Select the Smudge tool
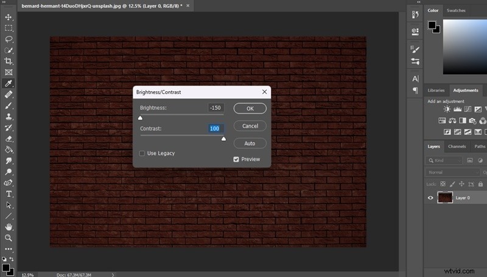This screenshot has width=487, height=277. tap(9, 161)
